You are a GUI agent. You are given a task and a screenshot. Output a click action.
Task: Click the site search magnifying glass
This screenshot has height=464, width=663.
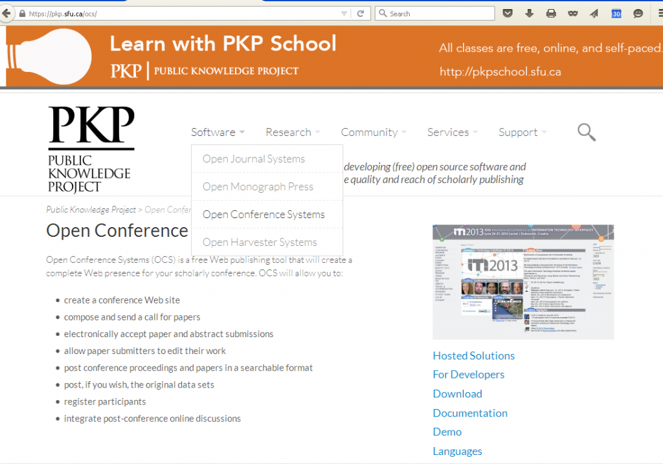coord(586,133)
